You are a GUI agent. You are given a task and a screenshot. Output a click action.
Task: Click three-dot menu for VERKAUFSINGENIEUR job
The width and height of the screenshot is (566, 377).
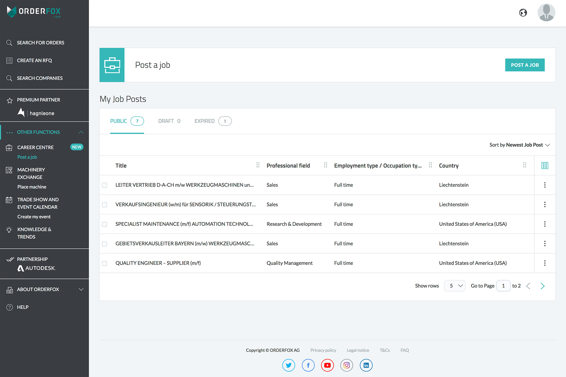pos(545,204)
